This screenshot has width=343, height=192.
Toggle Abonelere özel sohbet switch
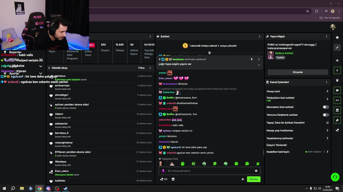tap(326, 107)
